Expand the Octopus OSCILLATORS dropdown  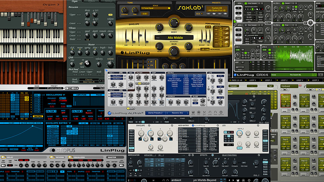(64, 95)
